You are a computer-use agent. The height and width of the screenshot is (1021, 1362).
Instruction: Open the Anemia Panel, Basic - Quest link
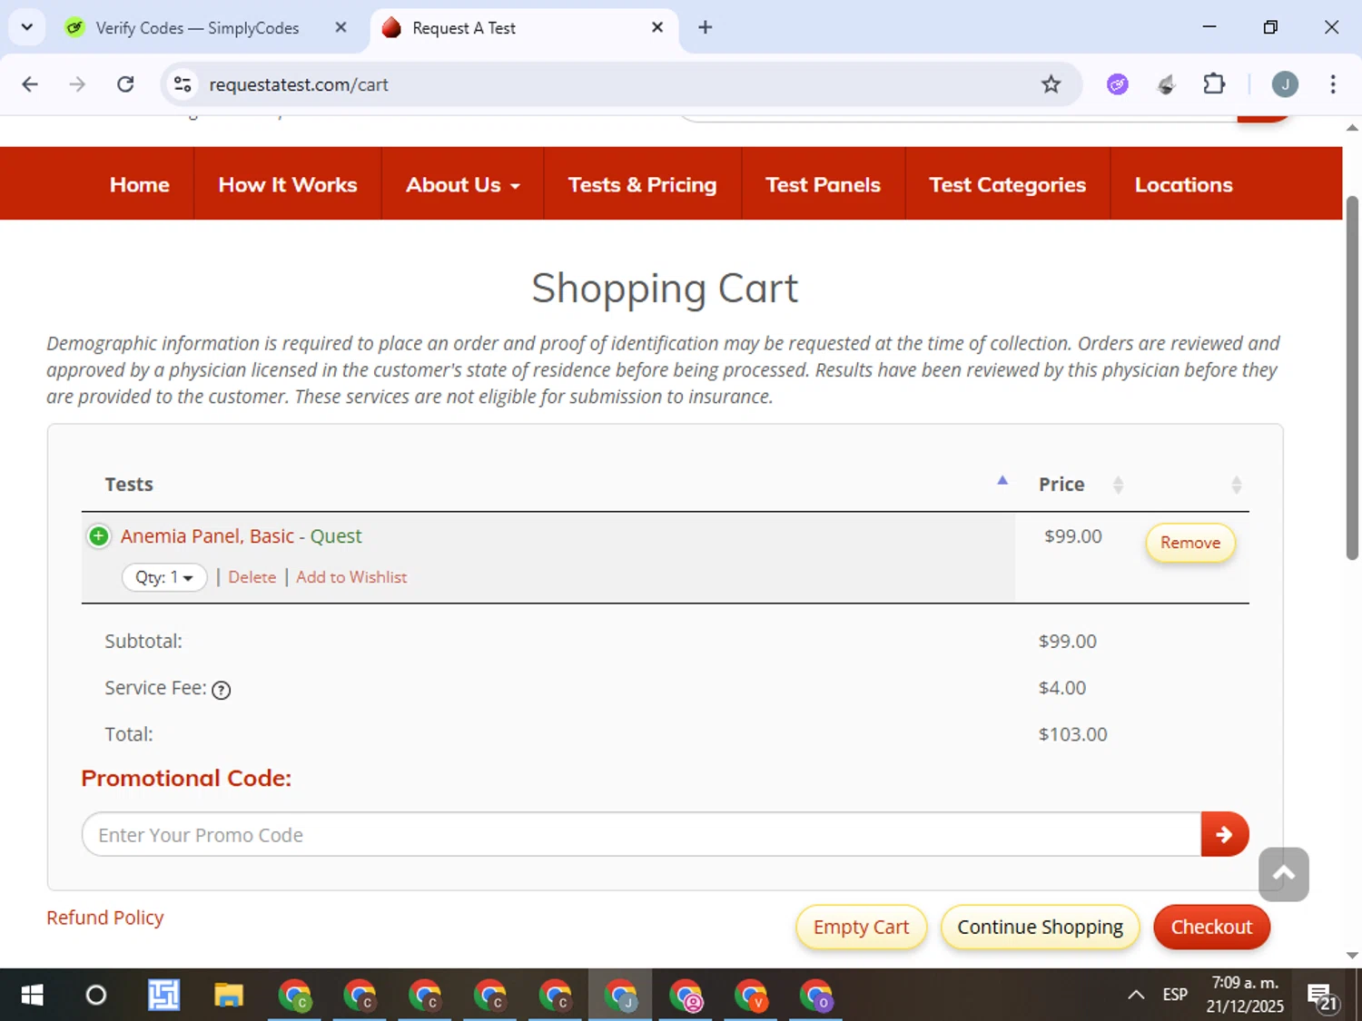[x=241, y=536]
